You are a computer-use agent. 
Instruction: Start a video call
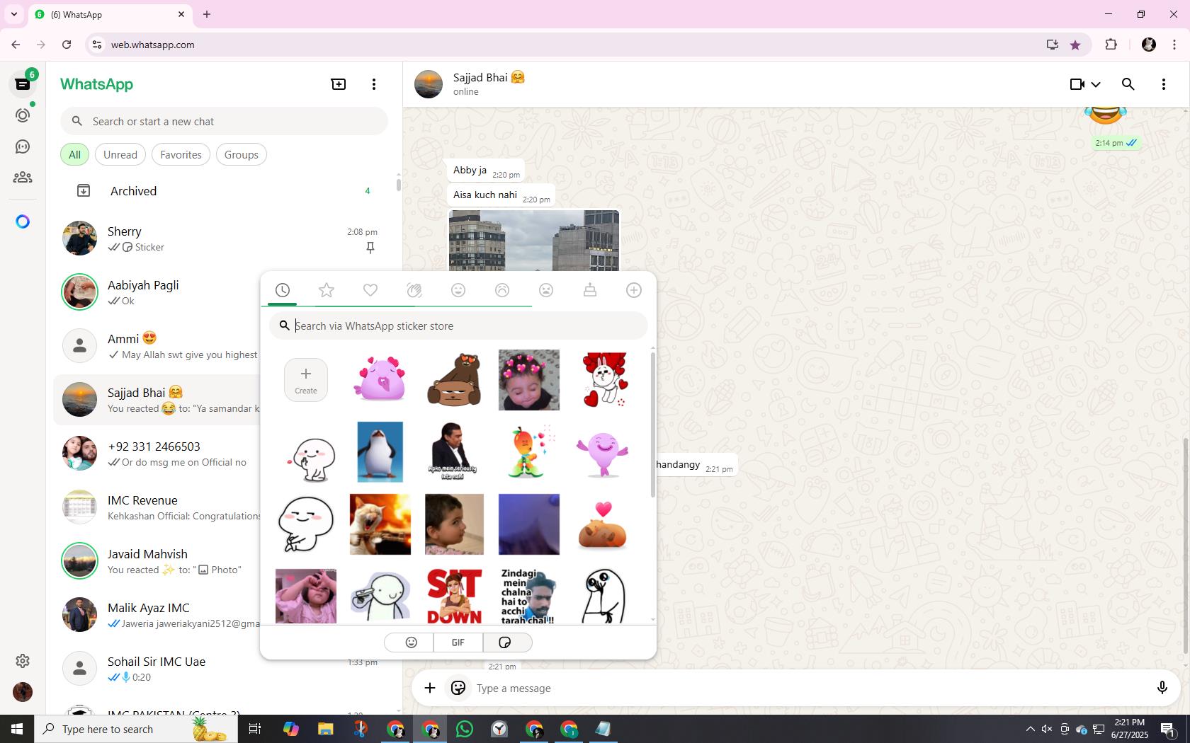[x=1077, y=84]
